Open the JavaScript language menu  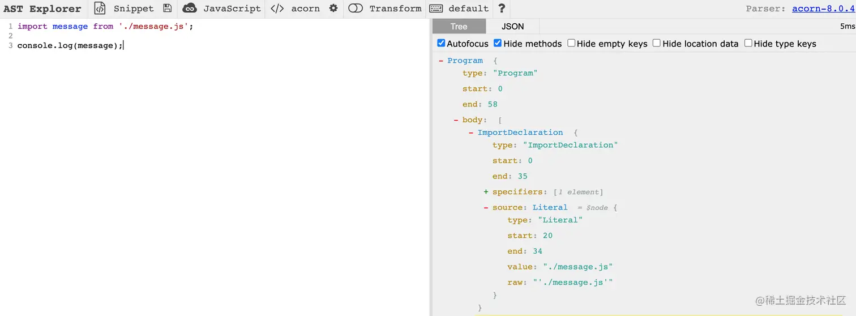[232, 8]
